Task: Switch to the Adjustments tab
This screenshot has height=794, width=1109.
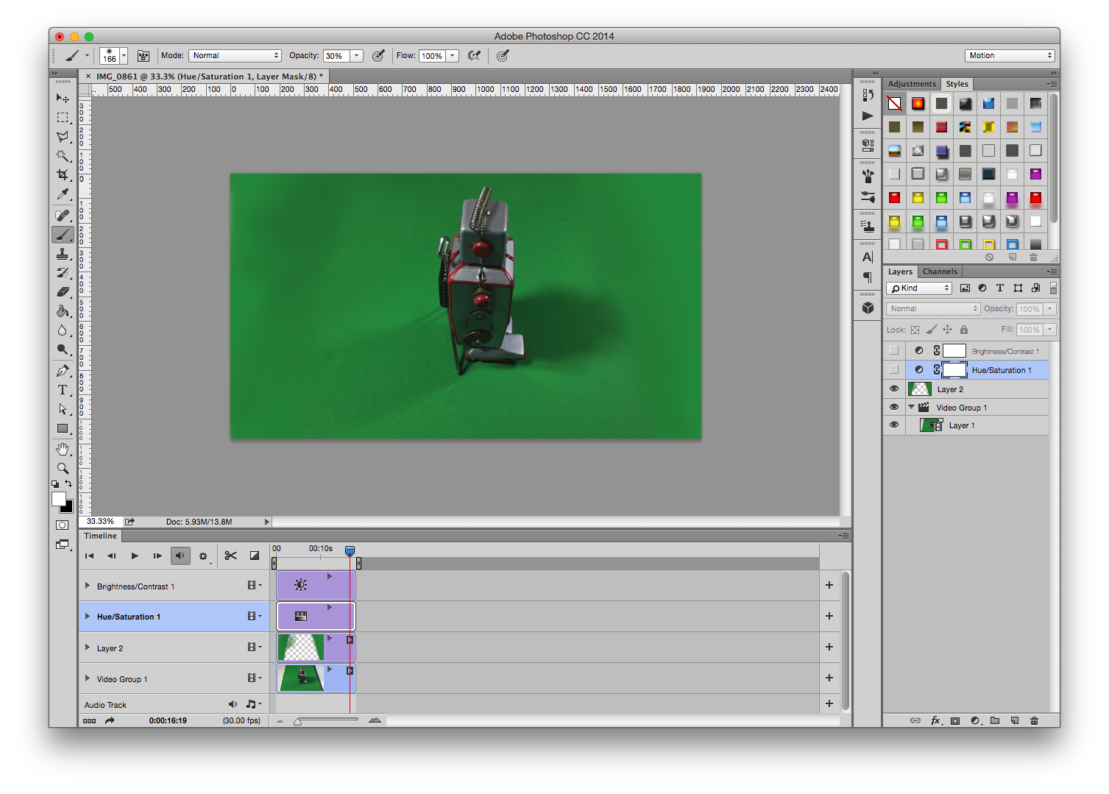Action: click(x=912, y=84)
